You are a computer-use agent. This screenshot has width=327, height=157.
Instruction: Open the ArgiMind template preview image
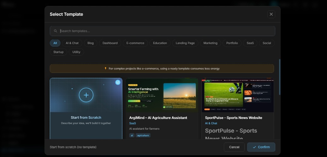click(x=162, y=95)
